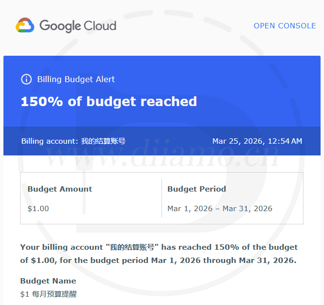324x305 pixels.
Task: Open the console via OPEN CONSOLE link
Action: click(x=284, y=26)
